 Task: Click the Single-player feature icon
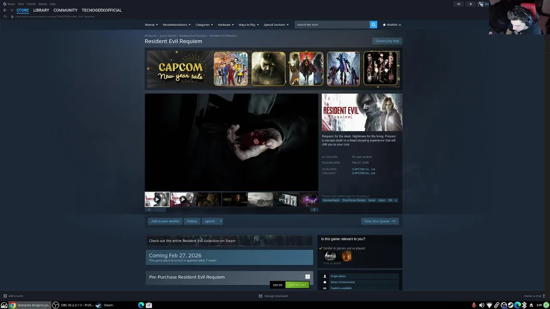tap(325, 276)
